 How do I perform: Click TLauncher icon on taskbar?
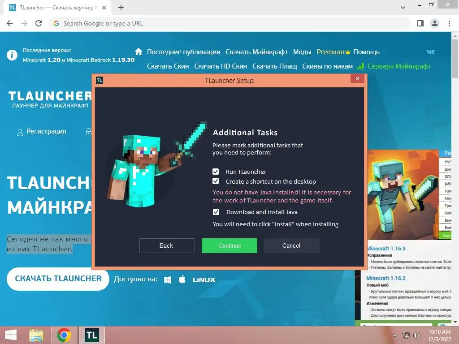pyautogui.click(x=91, y=335)
